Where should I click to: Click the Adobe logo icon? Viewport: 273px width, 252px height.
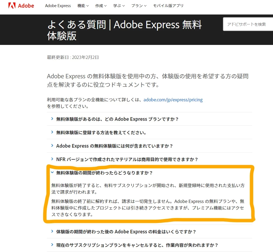(x=12, y=6)
